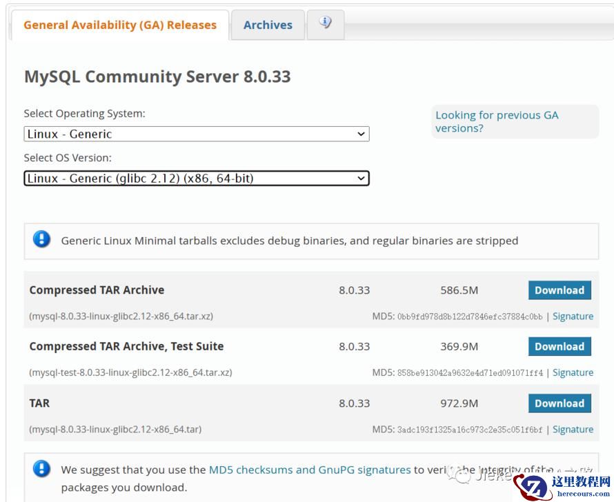
Task: Click the file name mysql-8.0.33-linux-glibc2.12-x86_64.tar.xz
Action: coord(121,316)
